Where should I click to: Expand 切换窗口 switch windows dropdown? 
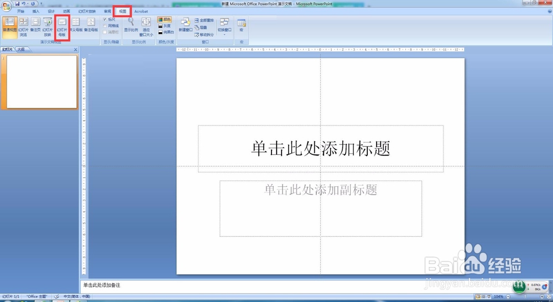225,27
